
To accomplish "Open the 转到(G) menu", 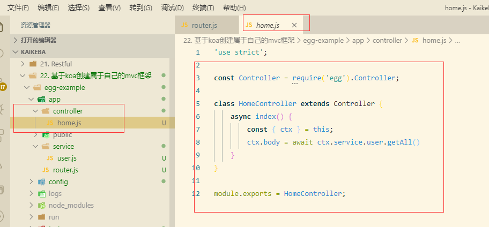I will coord(140,8).
